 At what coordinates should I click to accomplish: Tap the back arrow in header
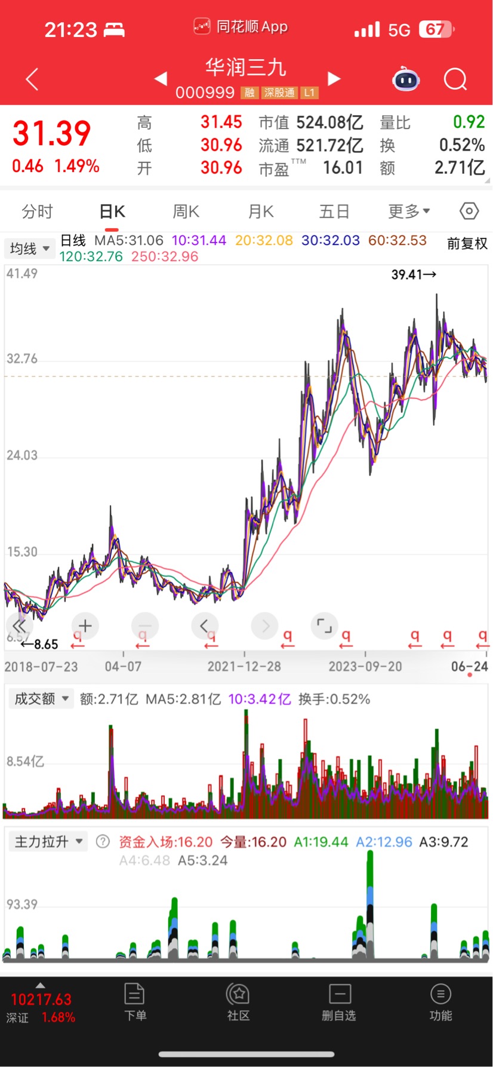(32, 79)
